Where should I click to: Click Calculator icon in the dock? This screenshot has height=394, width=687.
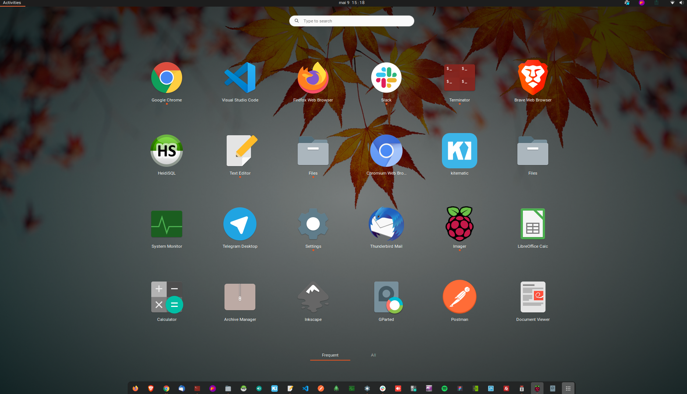click(x=414, y=388)
